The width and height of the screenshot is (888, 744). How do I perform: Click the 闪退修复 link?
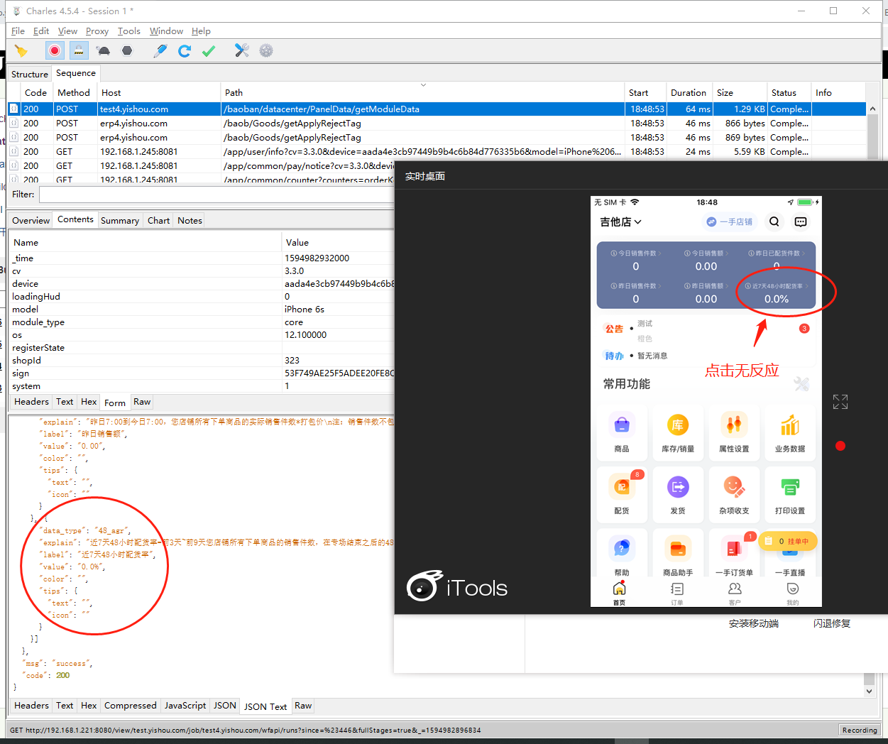[x=832, y=623]
